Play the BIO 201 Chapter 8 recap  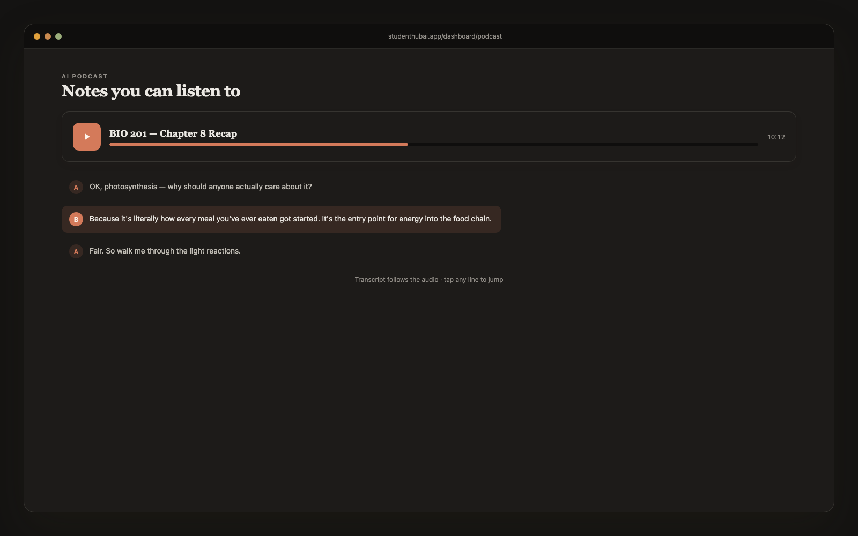87,137
